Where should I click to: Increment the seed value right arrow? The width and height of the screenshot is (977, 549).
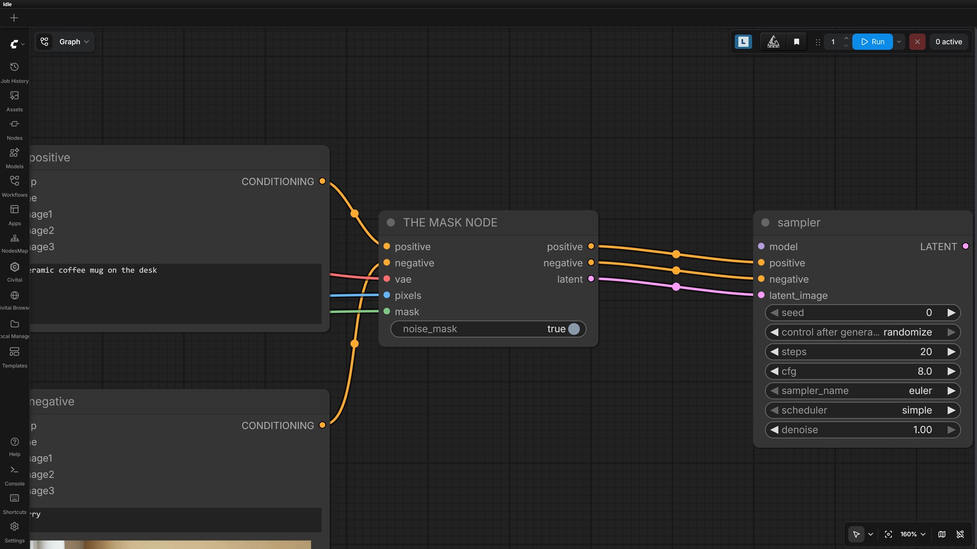point(951,313)
